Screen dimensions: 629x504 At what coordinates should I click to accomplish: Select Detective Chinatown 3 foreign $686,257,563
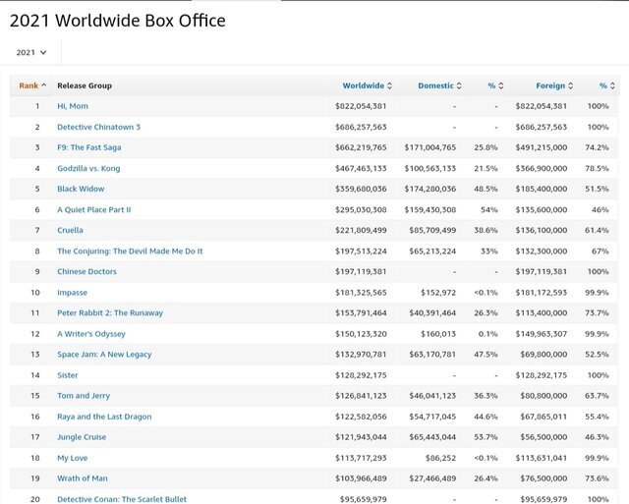click(x=542, y=127)
